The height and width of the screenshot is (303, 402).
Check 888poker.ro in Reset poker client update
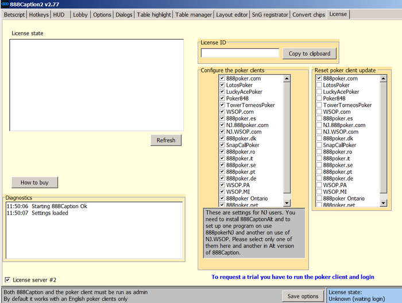click(x=319, y=152)
